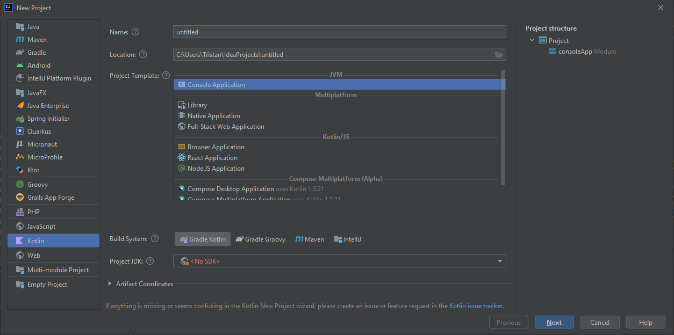Expand the Artifact Coordinates section
This screenshot has height=335, width=674.
(x=110, y=284)
